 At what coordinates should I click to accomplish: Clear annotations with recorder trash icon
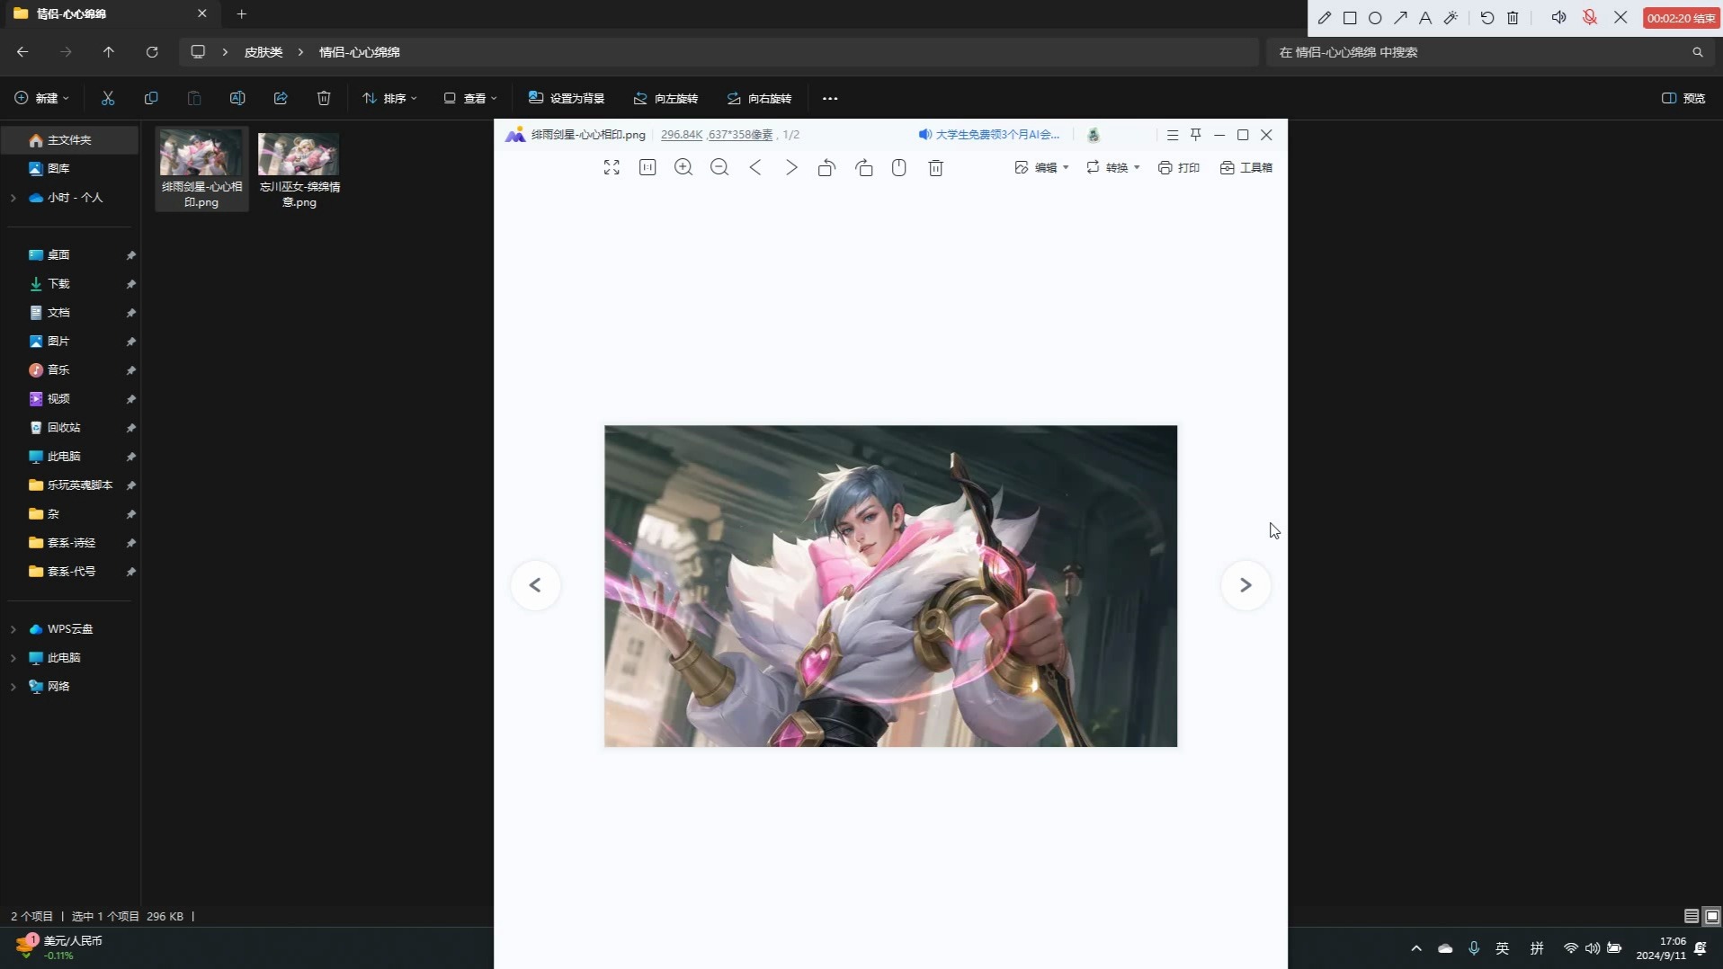coord(1513,17)
